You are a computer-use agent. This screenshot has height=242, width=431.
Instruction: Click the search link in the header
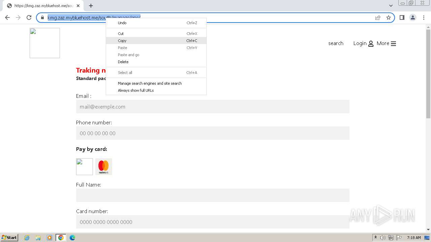(x=336, y=43)
